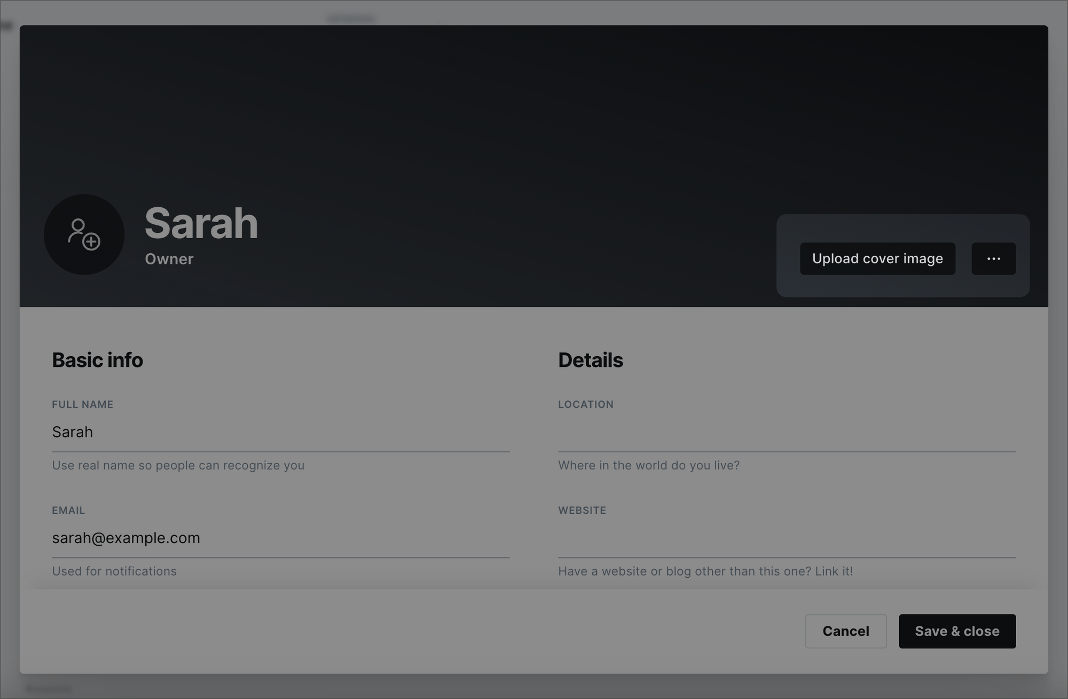Click the Details section heading

point(590,360)
